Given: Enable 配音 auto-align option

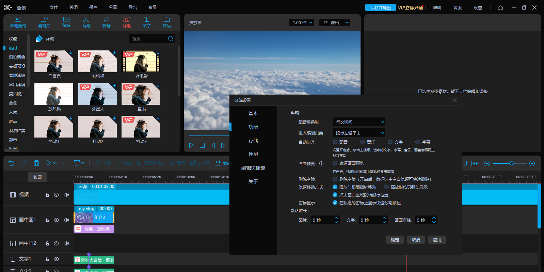Looking at the screenshot, I should click(335, 142).
